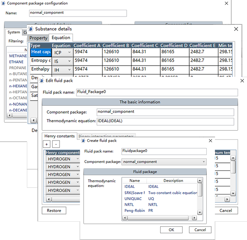Click Cancel in Create fluid pack dialog
247x240 pixels.
[x=200, y=230]
